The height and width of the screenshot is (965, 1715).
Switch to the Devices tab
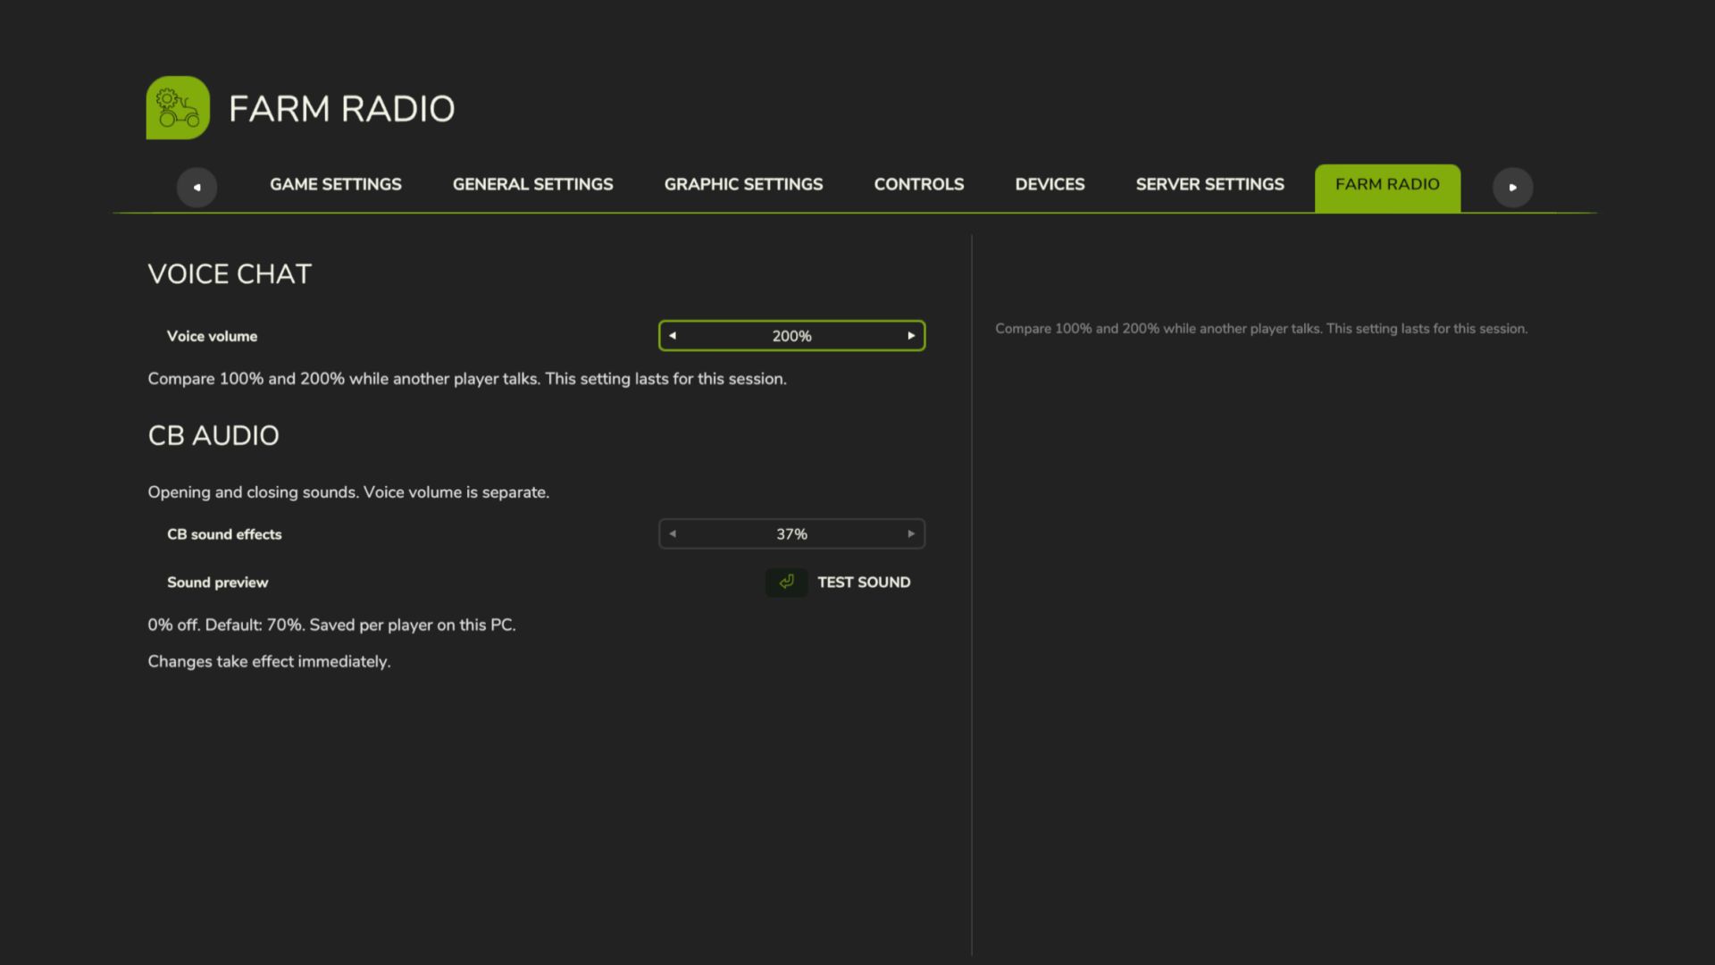pyautogui.click(x=1050, y=184)
